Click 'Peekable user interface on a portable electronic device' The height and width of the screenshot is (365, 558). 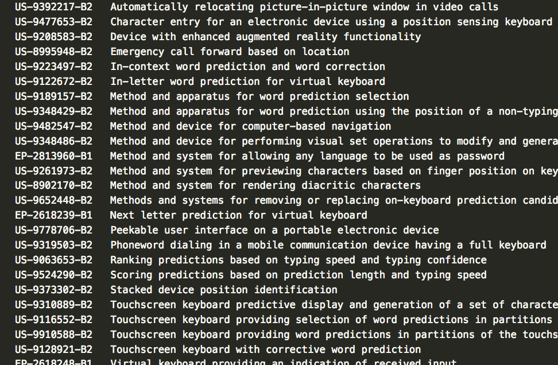click(x=274, y=230)
